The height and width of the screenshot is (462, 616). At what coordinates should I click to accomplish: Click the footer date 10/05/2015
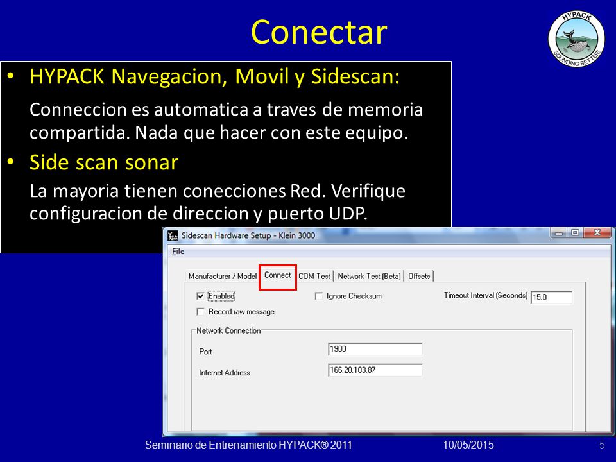pyautogui.click(x=468, y=445)
